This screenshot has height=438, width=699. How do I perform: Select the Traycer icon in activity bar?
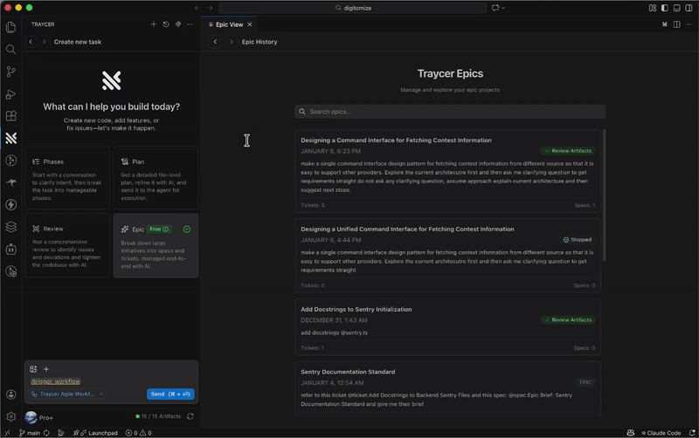(x=11, y=138)
